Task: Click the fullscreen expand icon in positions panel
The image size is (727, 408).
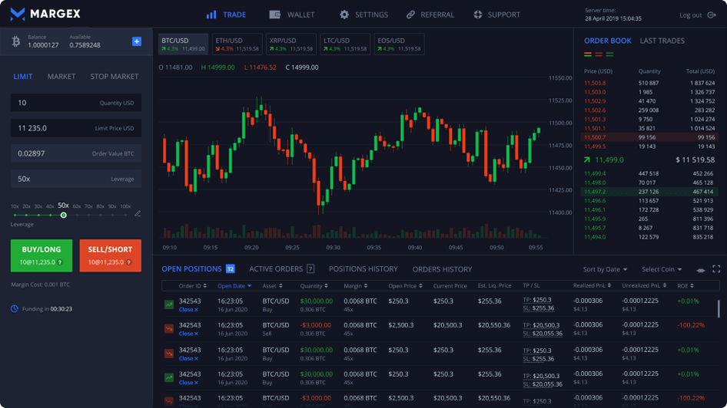Action: (716, 269)
